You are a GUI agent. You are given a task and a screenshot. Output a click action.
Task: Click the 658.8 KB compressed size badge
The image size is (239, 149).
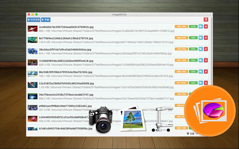point(181,38)
